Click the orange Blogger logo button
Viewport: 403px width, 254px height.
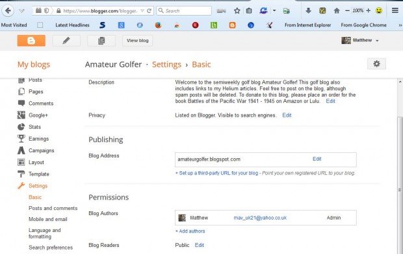31,40
